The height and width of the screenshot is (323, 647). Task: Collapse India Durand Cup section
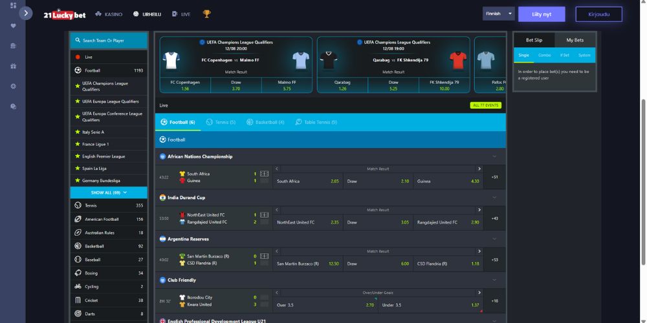point(494,198)
